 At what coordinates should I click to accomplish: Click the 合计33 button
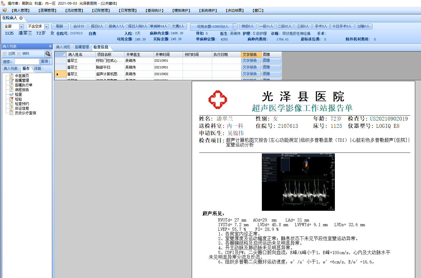pyautogui.click(x=79, y=26)
